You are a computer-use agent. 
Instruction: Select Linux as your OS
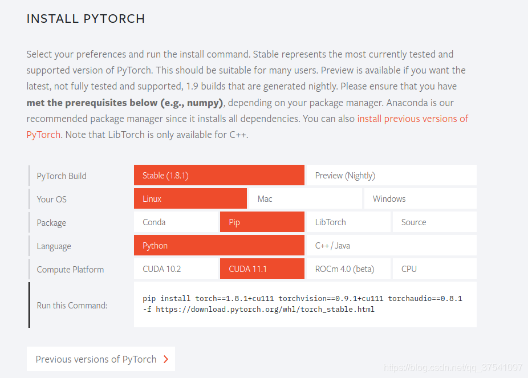190,198
